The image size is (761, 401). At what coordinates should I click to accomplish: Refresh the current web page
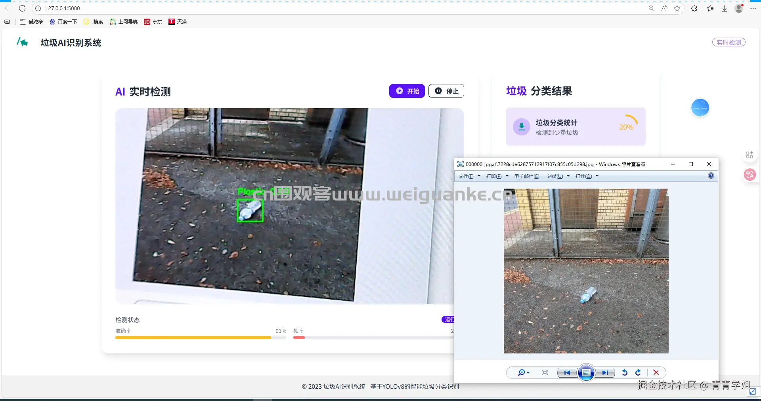23,8
